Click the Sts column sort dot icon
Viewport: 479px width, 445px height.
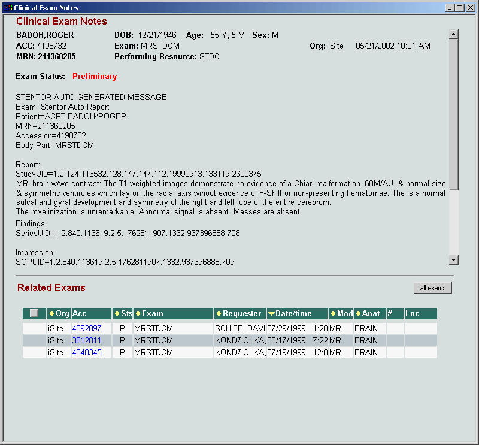[x=117, y=313]
